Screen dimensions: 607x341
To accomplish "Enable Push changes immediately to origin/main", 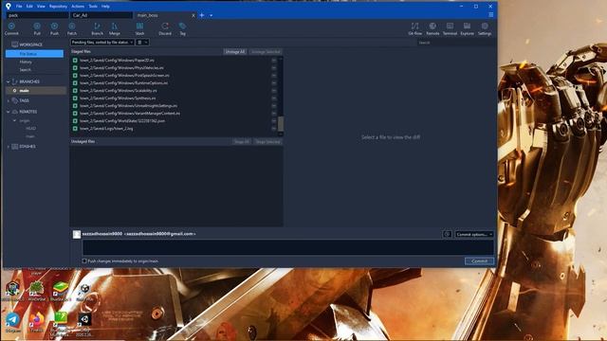I will [84, 261].
